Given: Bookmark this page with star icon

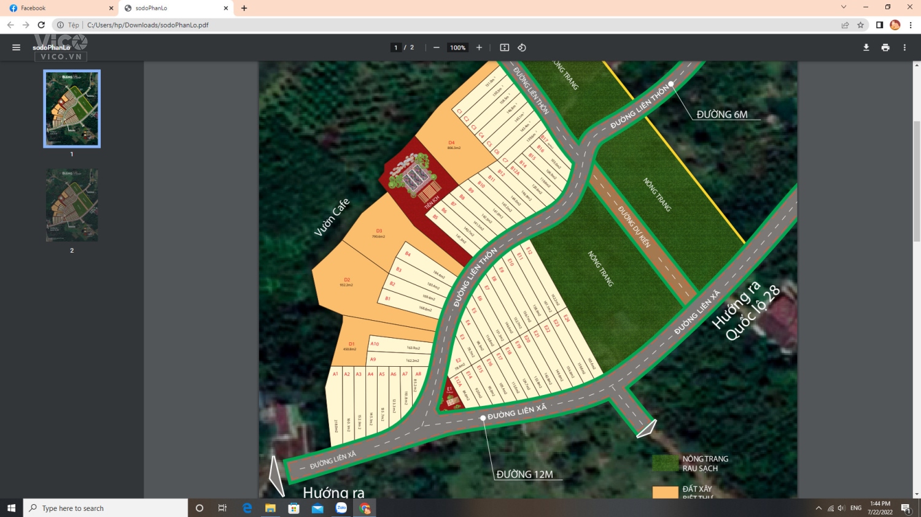Looking at the screenshot, I should point(861,25).
